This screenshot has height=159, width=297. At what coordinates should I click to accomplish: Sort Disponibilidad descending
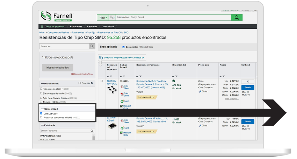(x=176, y=76)
